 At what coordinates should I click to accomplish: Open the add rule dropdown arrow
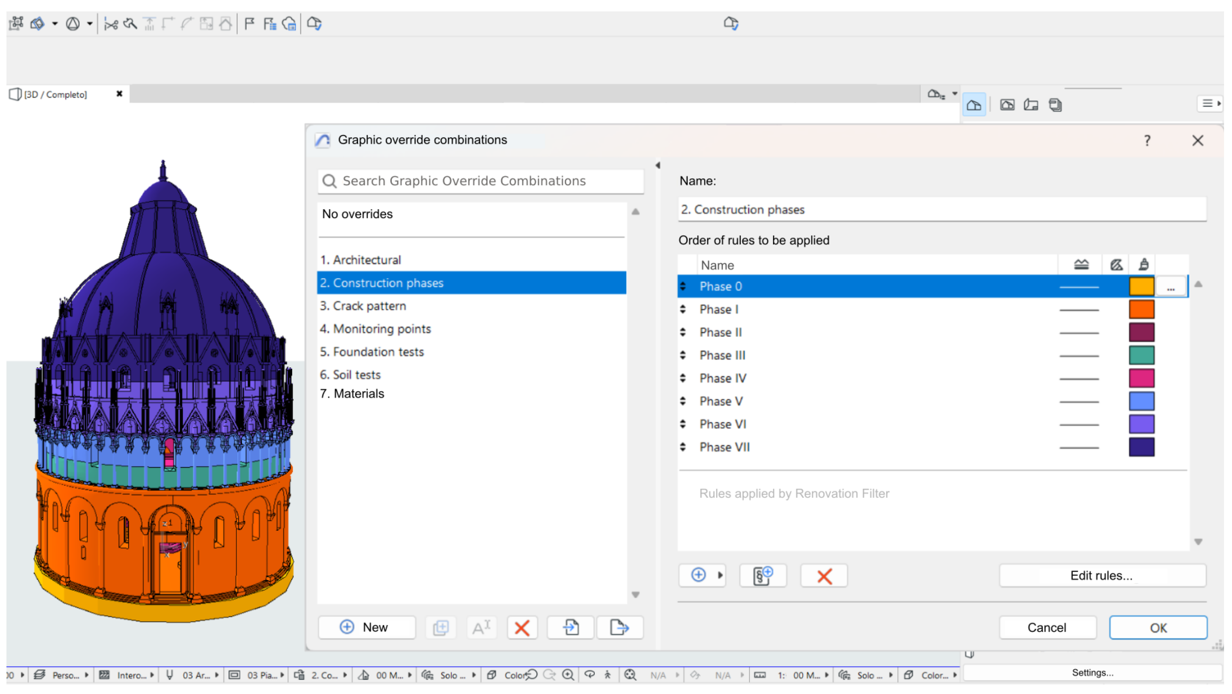720,575
